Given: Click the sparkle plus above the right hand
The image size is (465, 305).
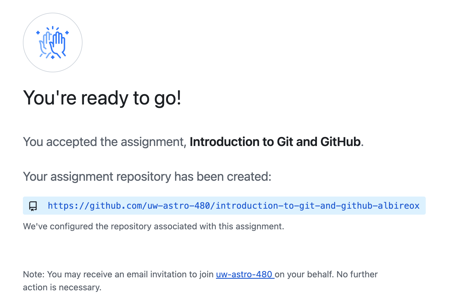Looking at the screenshot, I should point(67,33).
